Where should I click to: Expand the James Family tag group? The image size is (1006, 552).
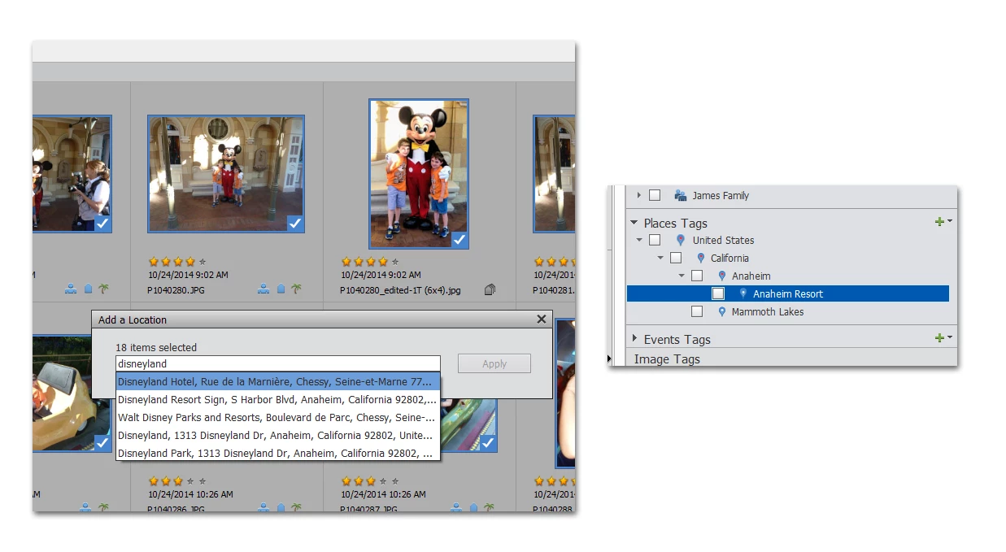point(639,195)
